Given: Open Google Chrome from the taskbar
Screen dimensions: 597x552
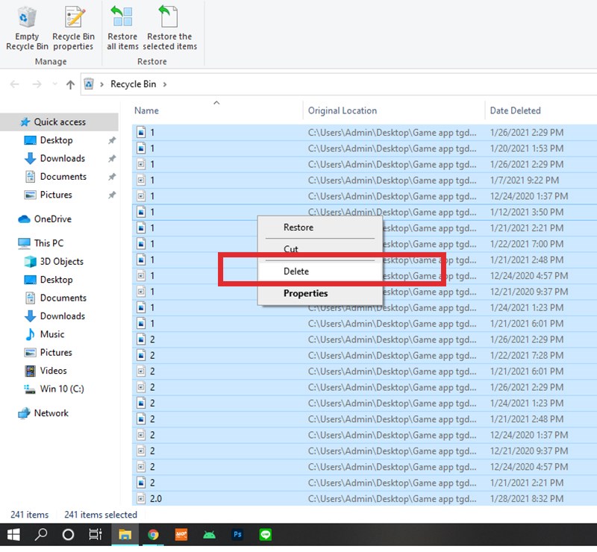Looking at the screenshot, I should point(153,535).
